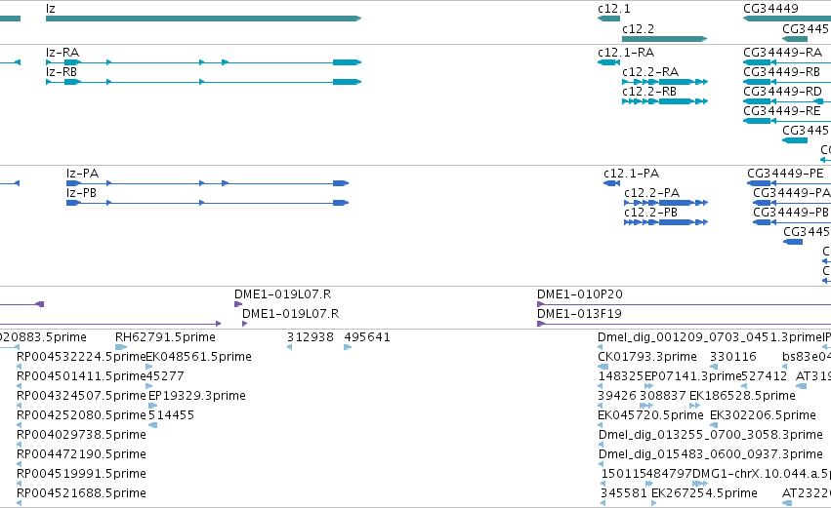This screenshot has width=831, height=508.
Task: Click EST 514455
Action: tap(152, 425)
